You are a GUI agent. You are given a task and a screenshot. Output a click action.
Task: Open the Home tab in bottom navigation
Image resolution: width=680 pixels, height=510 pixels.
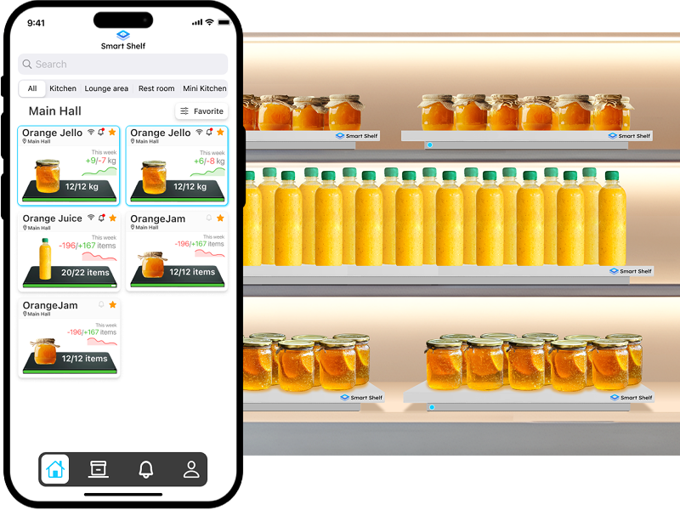point(55,469)
